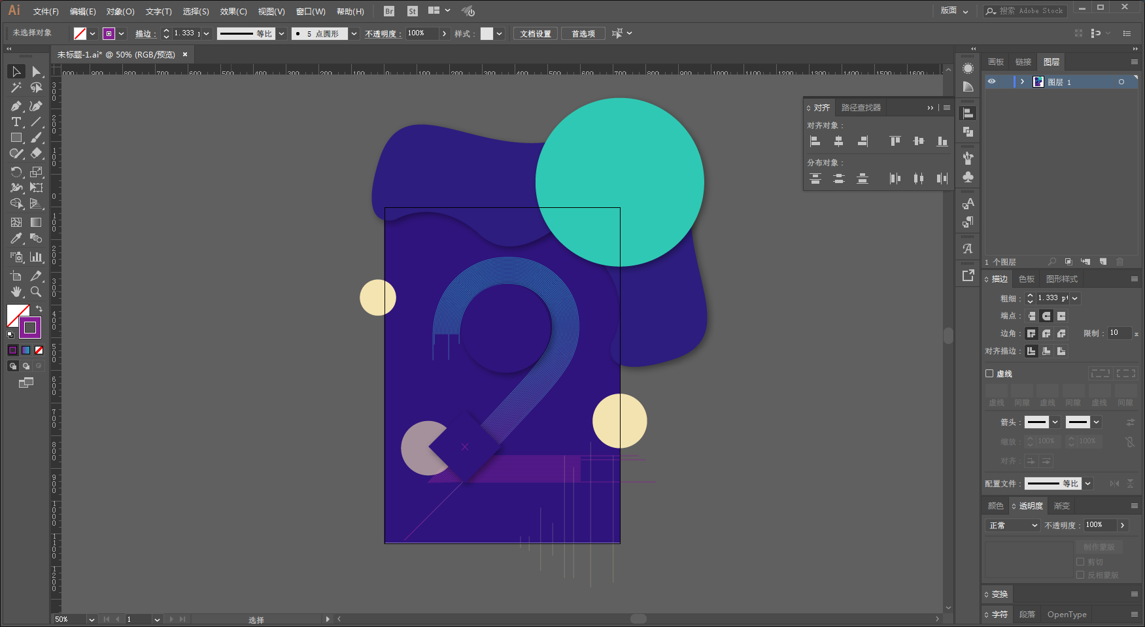Image resolution: width=1145 pixels, height=627 pixels.
Task: Switch to the 路径查找器 tab
Action: (861, 107)
